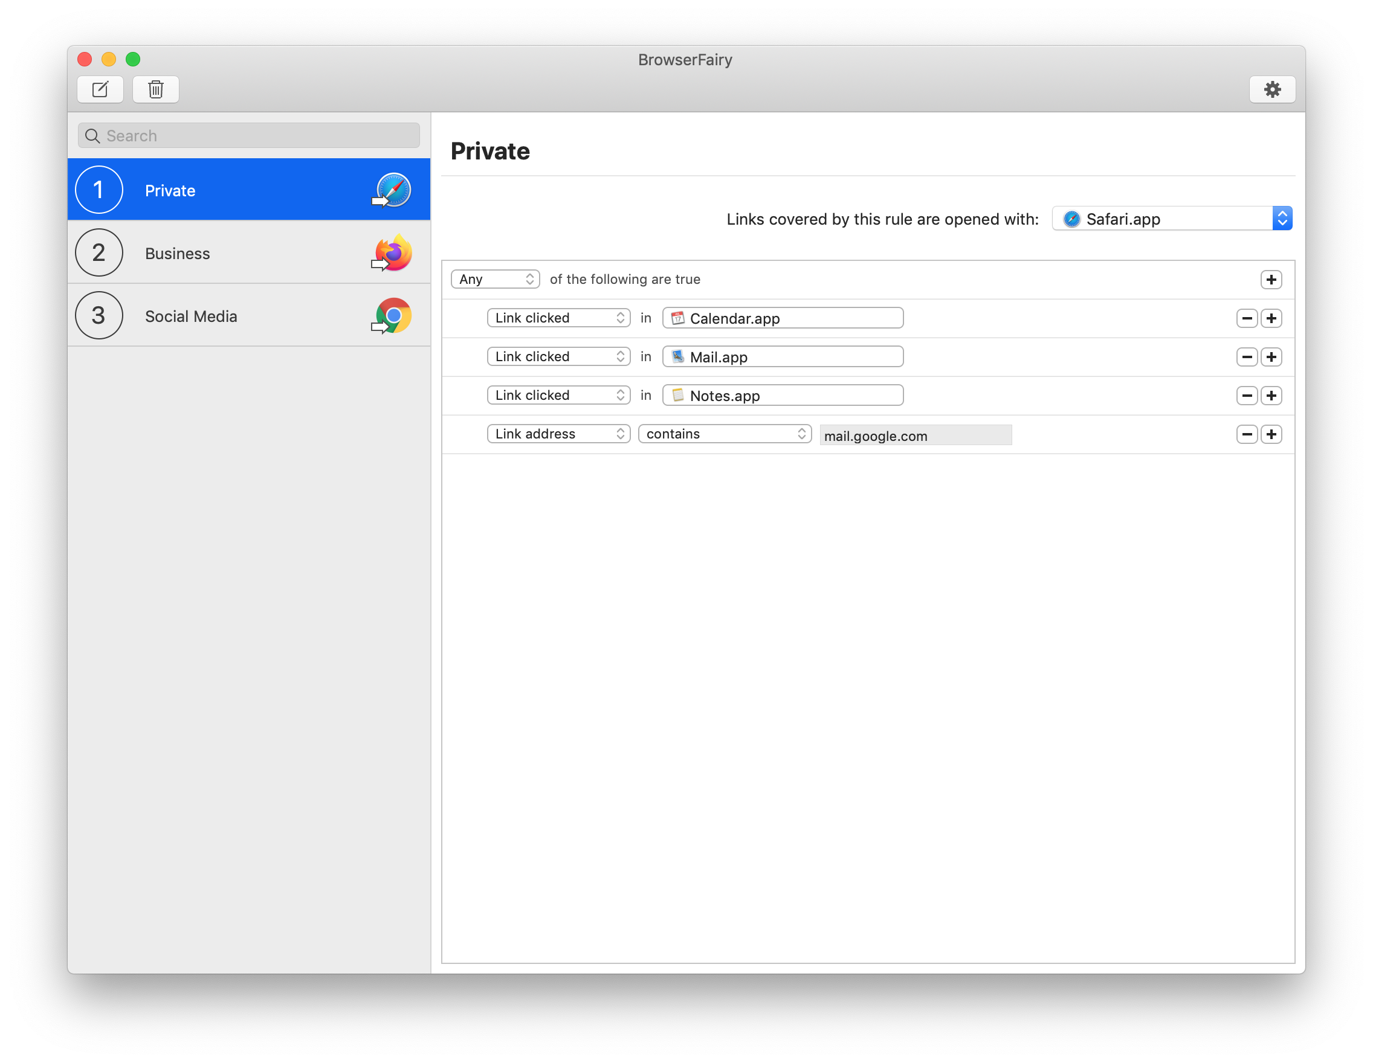Remove the Notes.app condition with minus
Viewport: 1373px width, 1063px height.
1247,395
